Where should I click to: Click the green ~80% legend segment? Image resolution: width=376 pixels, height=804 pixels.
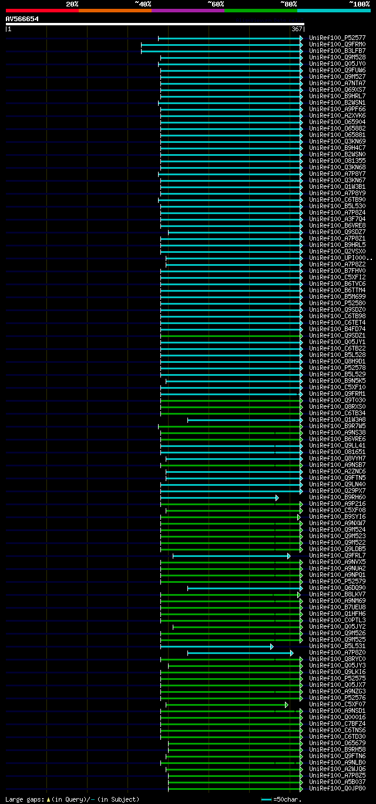click(260, 11)
